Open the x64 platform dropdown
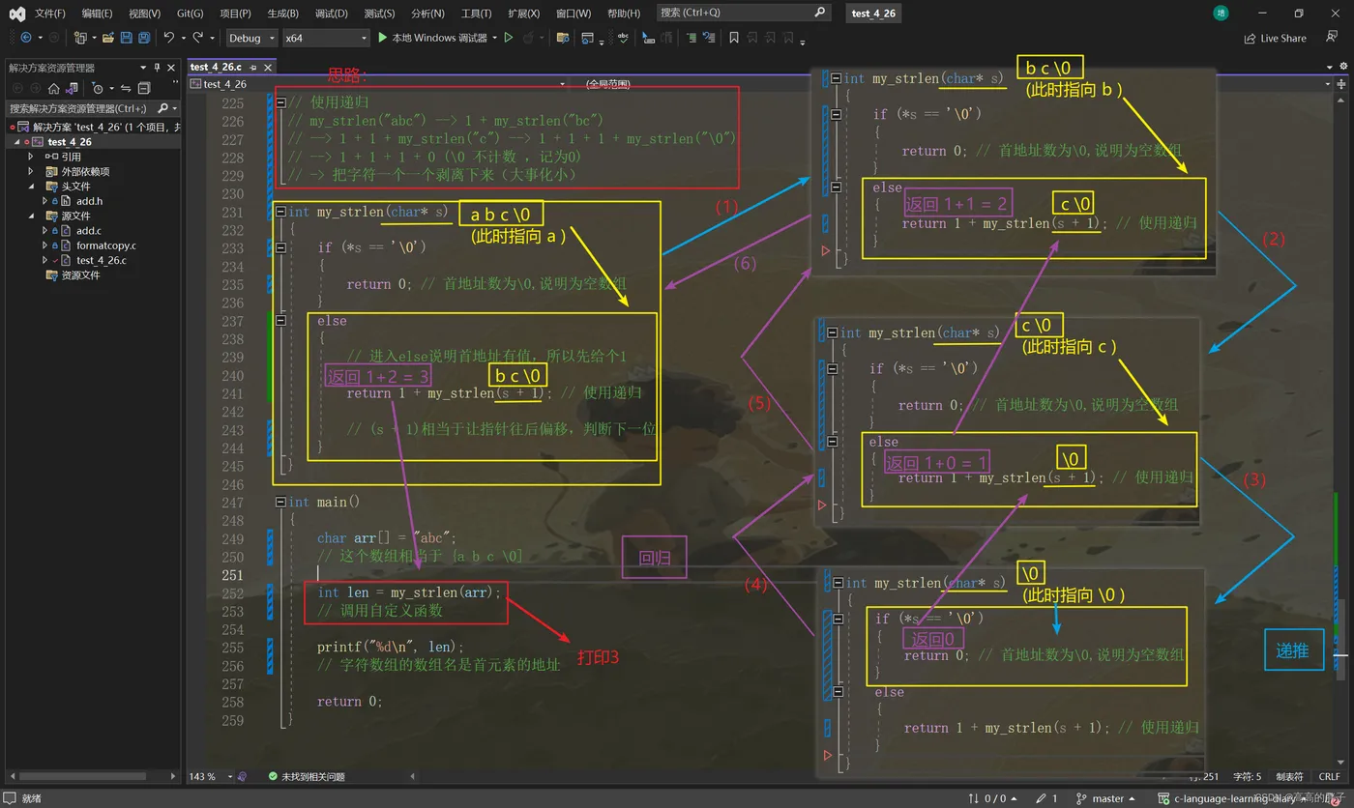The width and height of the screenshot is (1354, 808). [326, 38]
